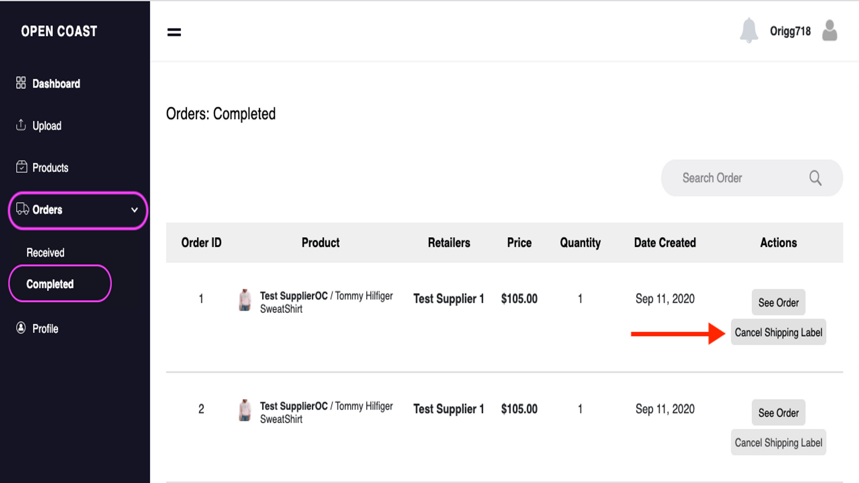Click the user avatar icon
The width and height of the screenshot is (859, 483).
(829, 31)
